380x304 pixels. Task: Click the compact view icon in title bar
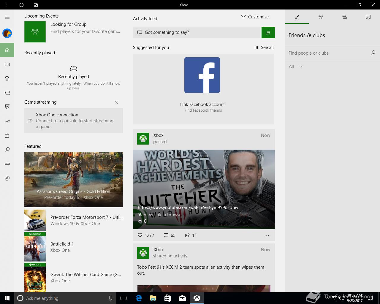[x=36, y=5]
